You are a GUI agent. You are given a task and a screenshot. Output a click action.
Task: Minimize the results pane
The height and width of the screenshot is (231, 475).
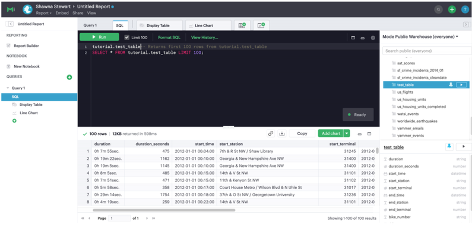(x=360, y=134)
